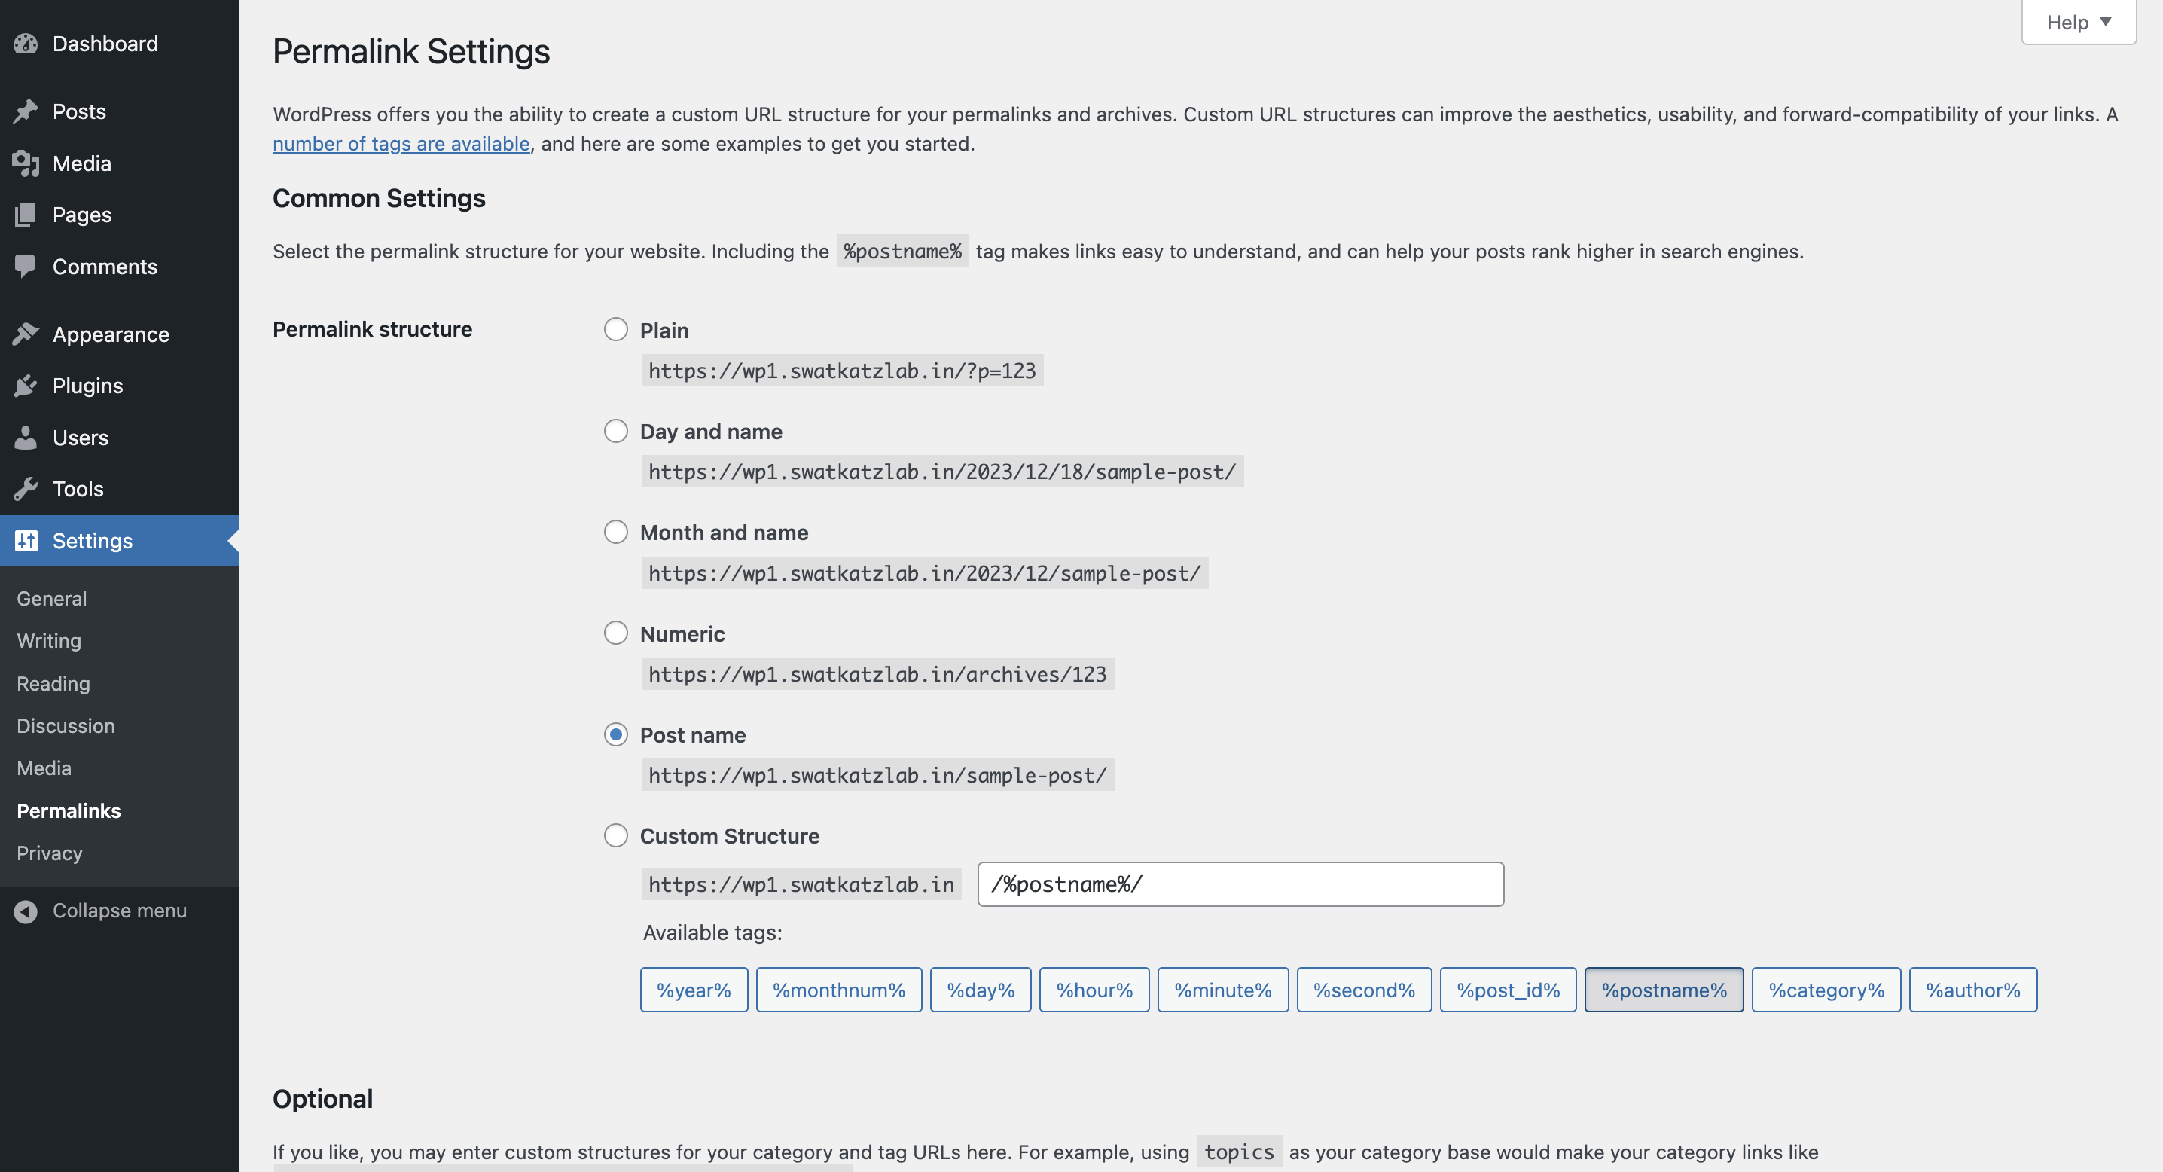Viewport: 2163px width, 1172px height.
Task: Insert the %monthnum% tag
Action: 839,990
